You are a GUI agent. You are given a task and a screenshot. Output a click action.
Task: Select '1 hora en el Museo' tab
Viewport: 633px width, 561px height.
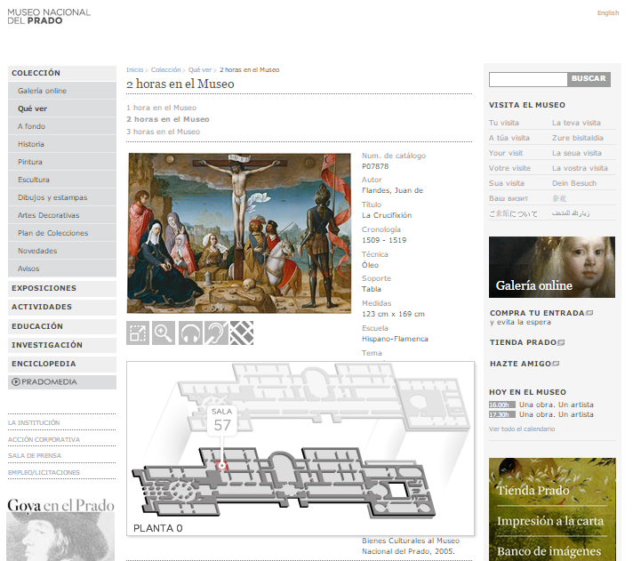coord(161,108)
